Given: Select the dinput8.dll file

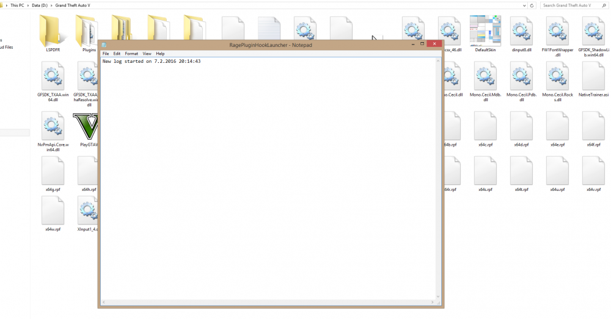Looking at the screenshot, I should [x=521, y=34].
